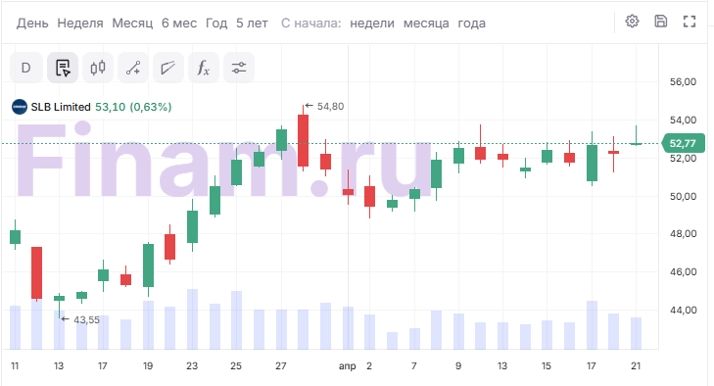Image resolution: width=714 pixels, height=386 pixels.
Task: Switch range to День
Action: 32,24
